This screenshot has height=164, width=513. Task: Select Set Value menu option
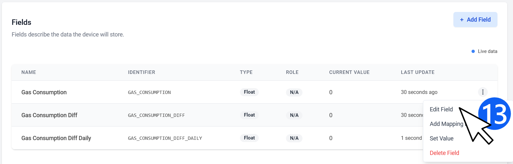(441, 138)
